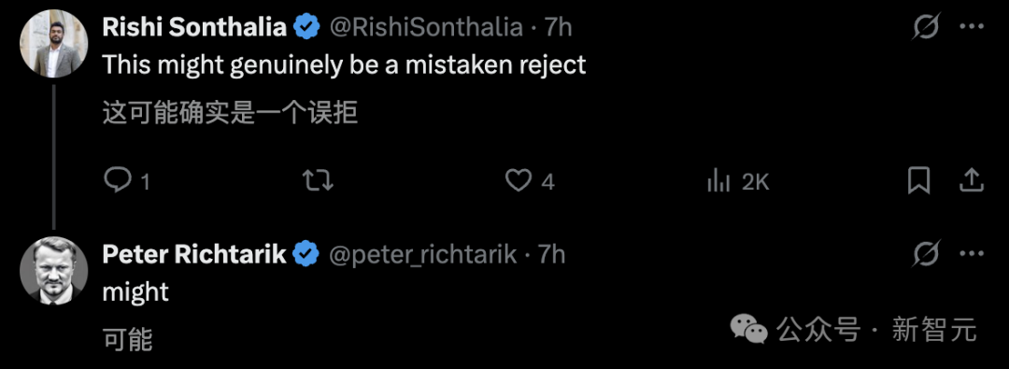This screenshot has width=1009, height=369.
Task: Visit Peter Richtarik's profile via display name
Action: [x=194, y=254]
